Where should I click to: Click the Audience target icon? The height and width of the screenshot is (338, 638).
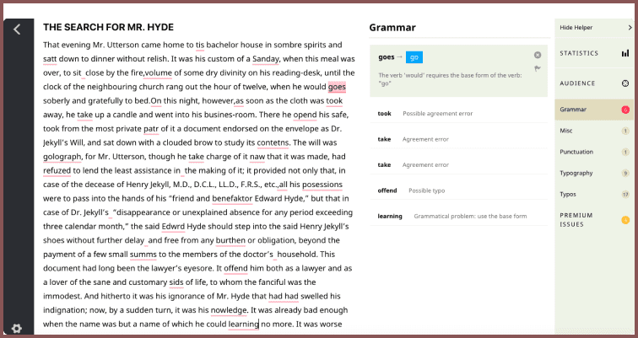[x=625, y=83]
